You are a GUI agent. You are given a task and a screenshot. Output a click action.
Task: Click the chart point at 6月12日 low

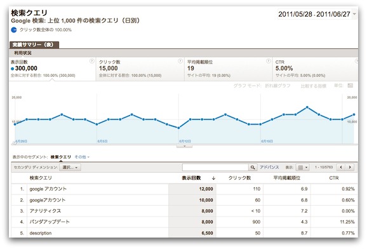178,128
